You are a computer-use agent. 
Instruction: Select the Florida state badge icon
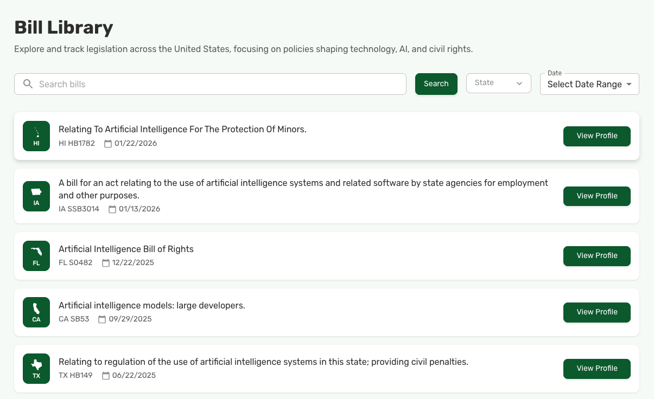point(36,255)
